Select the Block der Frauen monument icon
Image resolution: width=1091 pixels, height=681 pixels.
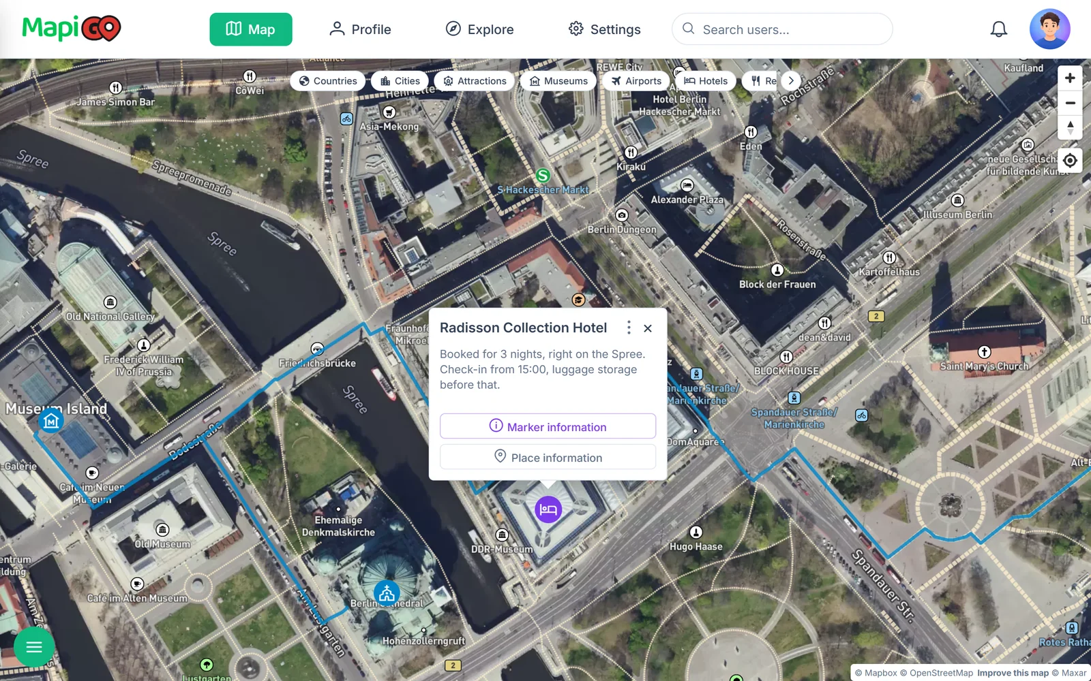(x=777, y=270)
